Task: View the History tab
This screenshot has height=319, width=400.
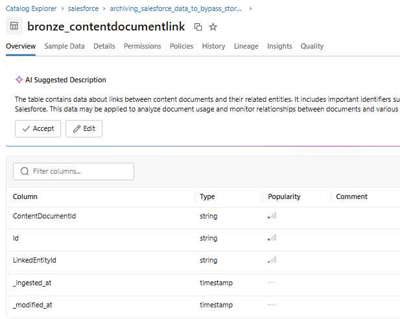Action: [213, 46]
